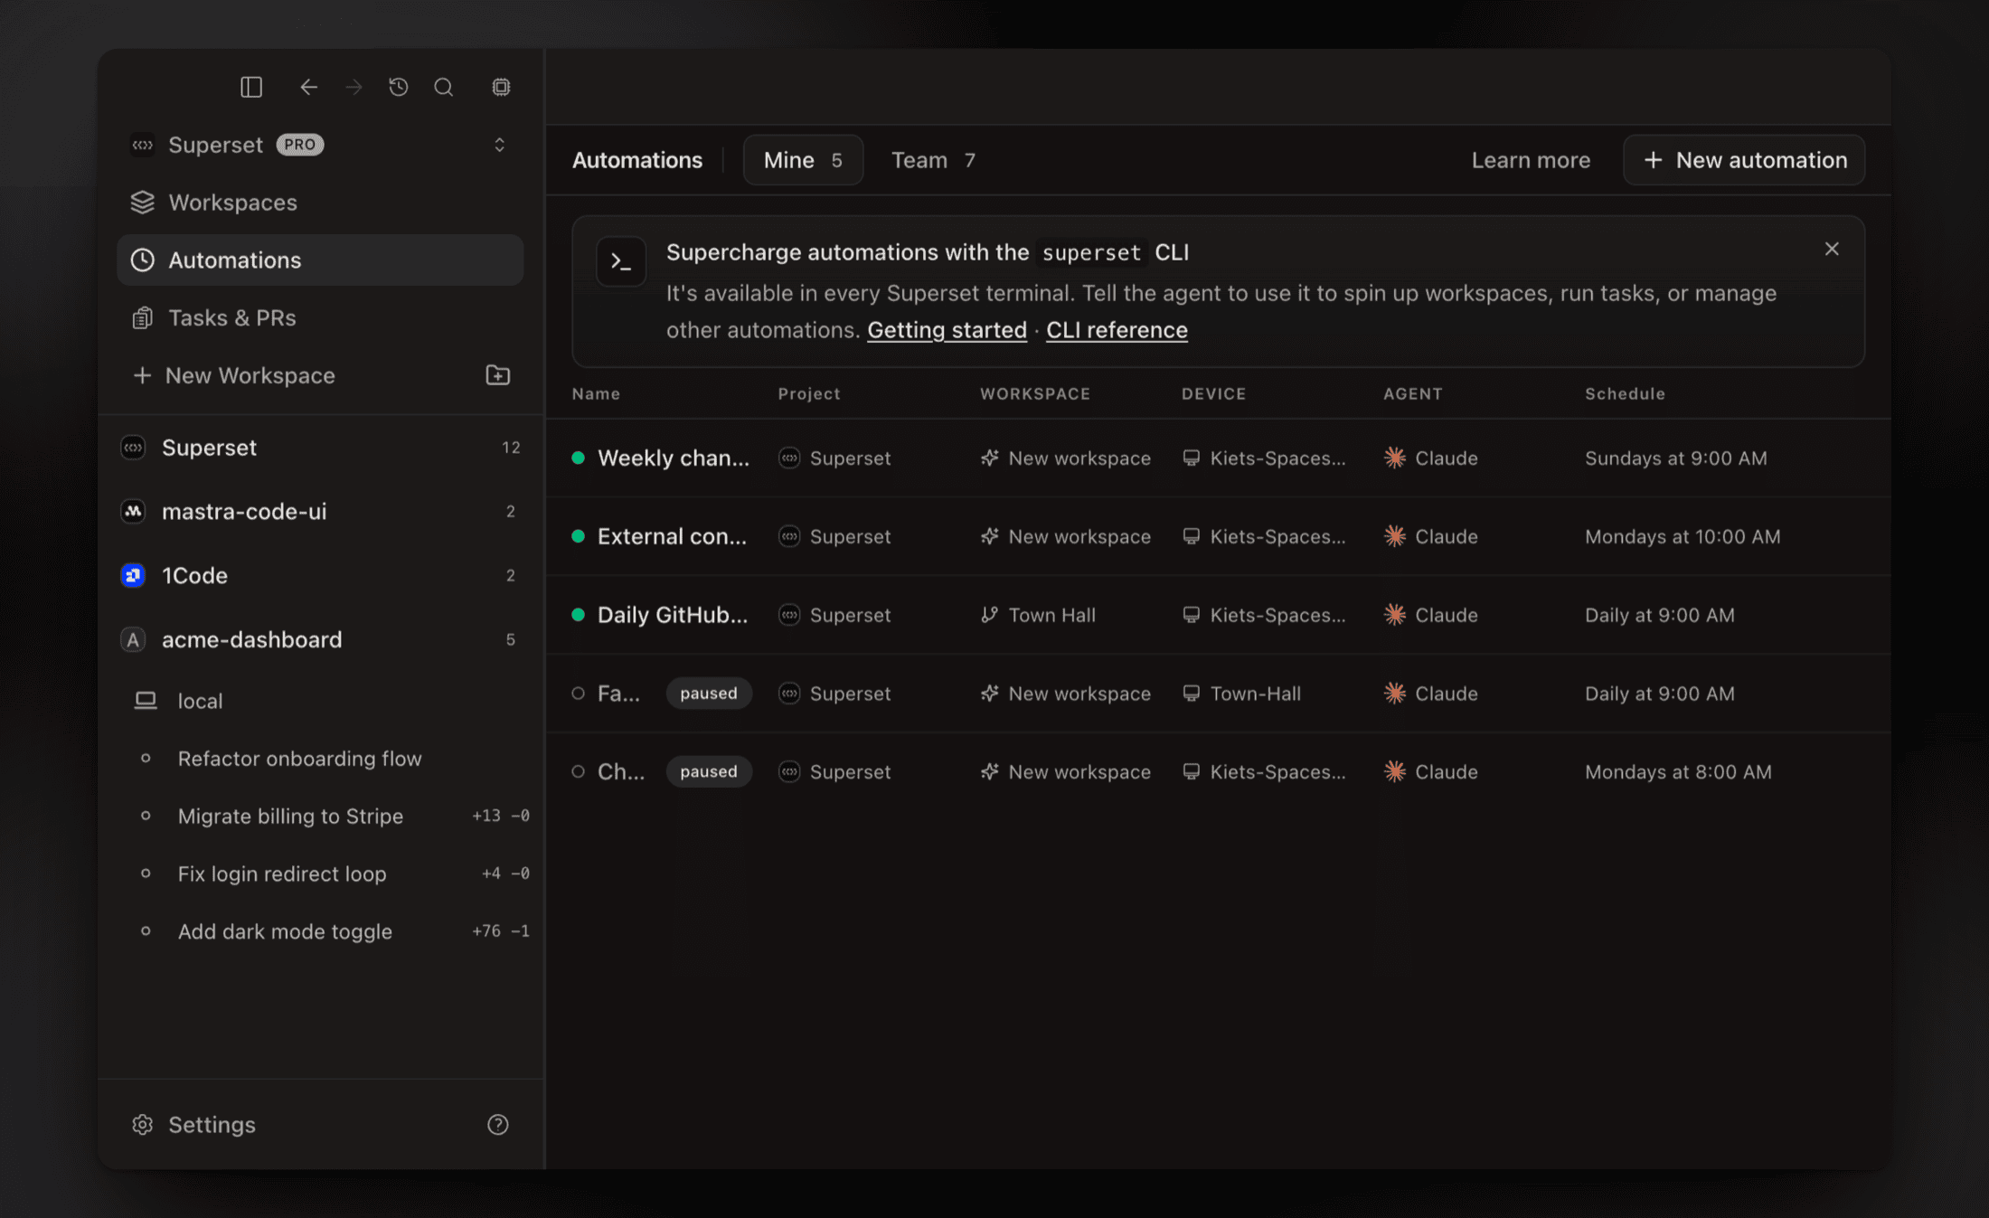The width and height of the screenshot is (1989, 1218).
Task: Click the Claude agent icon in Weekly chan... row
Action: pyautogui.click(x=1395, y=458)
